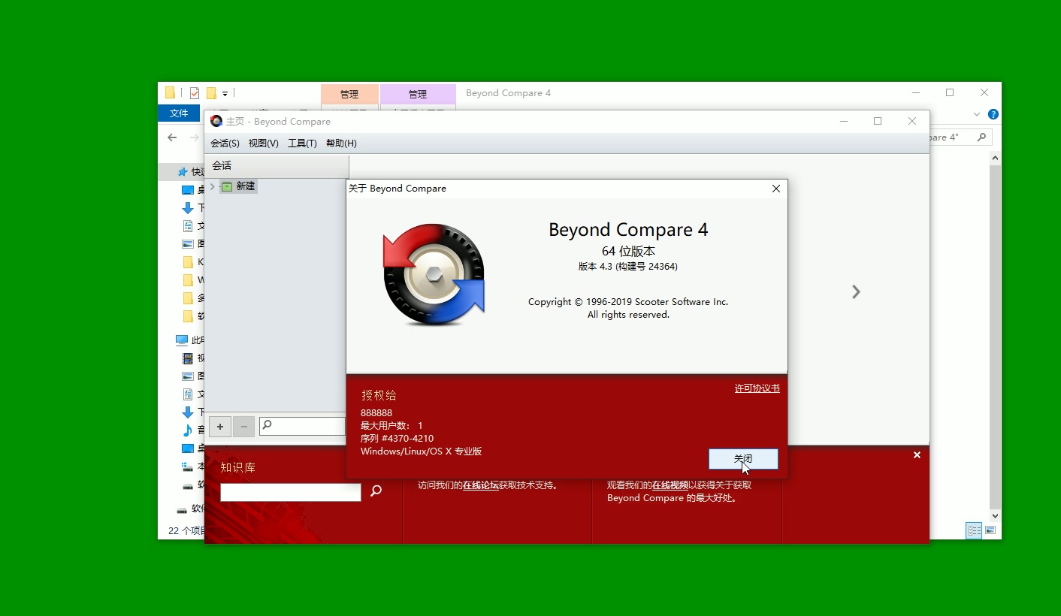This screenshot has height=616, width=1061.
Task: Open Explorer quick access toolbar dropdown arrow
Action: tap(225, 94)
